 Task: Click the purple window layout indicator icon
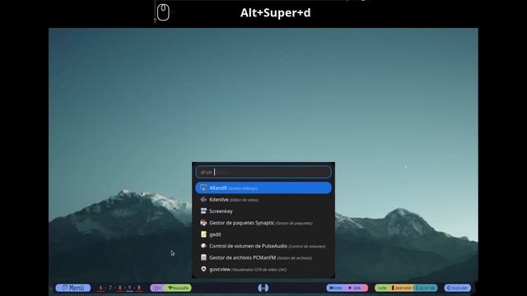[157, 288]
